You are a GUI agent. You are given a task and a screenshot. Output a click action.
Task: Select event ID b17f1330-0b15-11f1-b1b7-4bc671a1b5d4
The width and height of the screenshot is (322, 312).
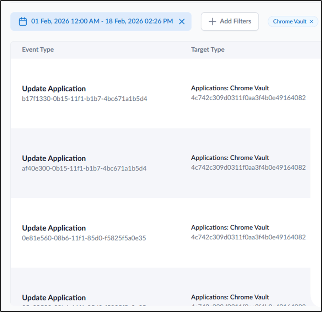[84, 99]
